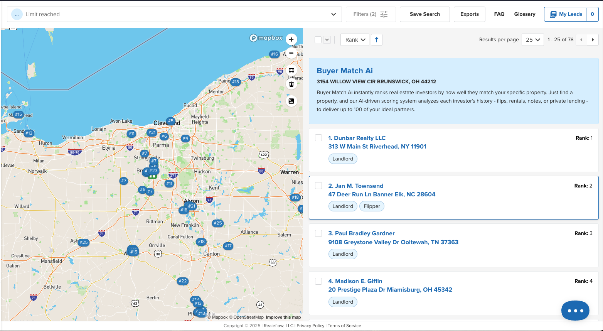Open the Privacy Policy footer link

pos(310,326)
